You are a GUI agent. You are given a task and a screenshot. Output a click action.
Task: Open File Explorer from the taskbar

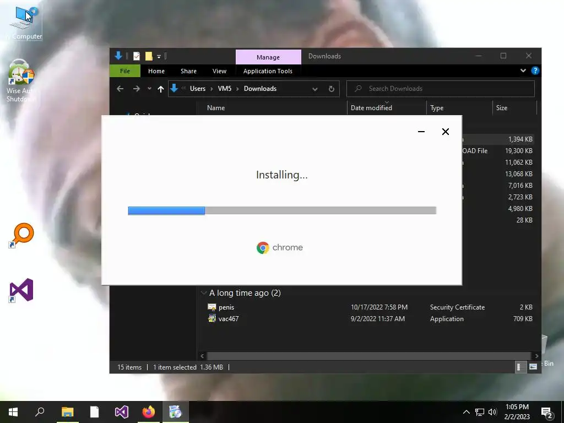(x=67, y=412)
